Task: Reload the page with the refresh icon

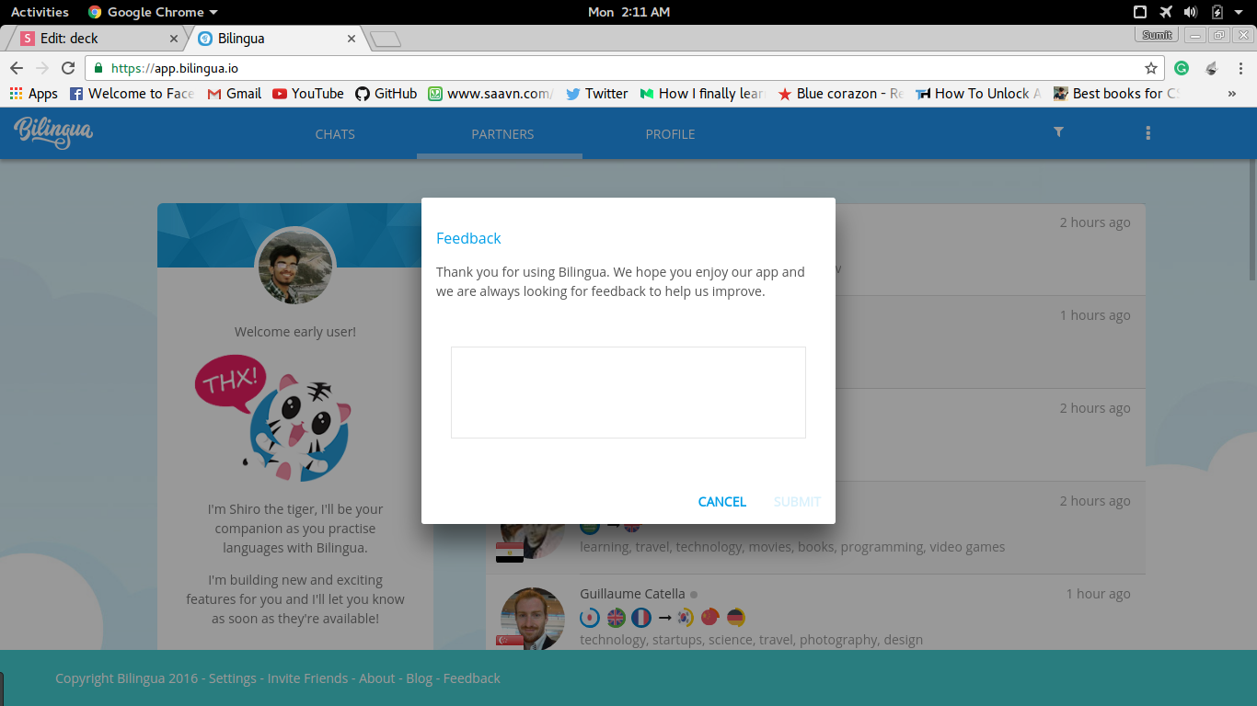Action: click(68, 68)
